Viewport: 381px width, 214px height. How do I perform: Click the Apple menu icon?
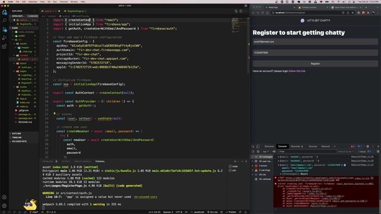[4, 2]
